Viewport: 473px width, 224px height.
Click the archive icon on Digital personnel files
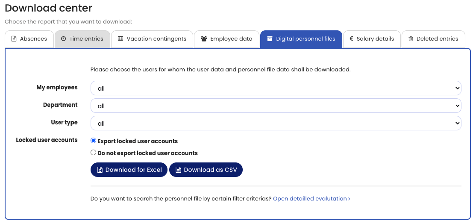270,39
